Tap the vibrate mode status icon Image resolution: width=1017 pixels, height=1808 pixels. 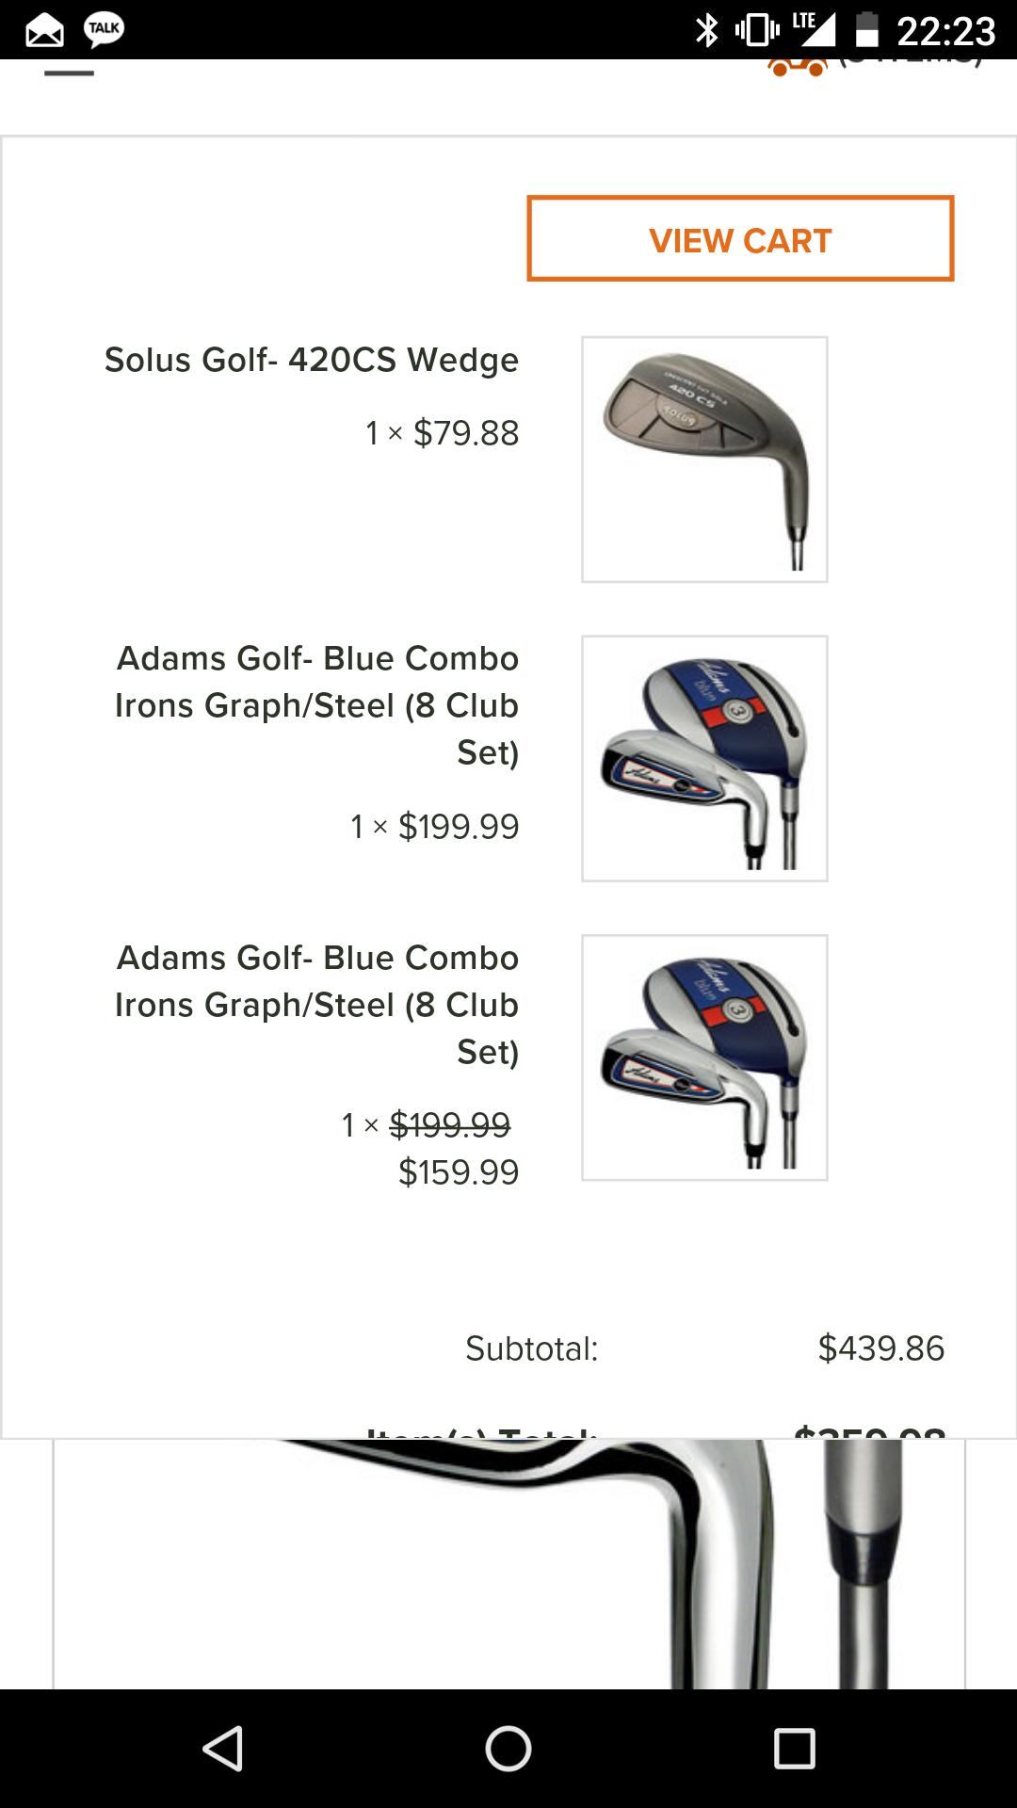(756, 30)
